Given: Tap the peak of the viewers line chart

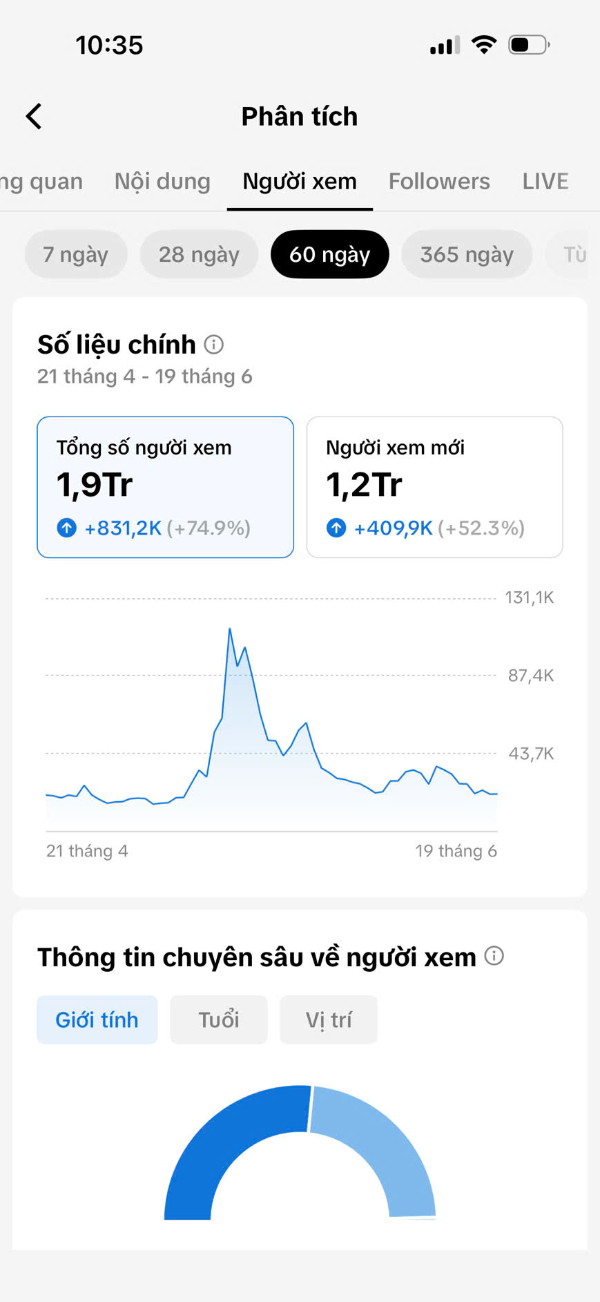Looking at the screenshot, I should [x=230, y=629].
